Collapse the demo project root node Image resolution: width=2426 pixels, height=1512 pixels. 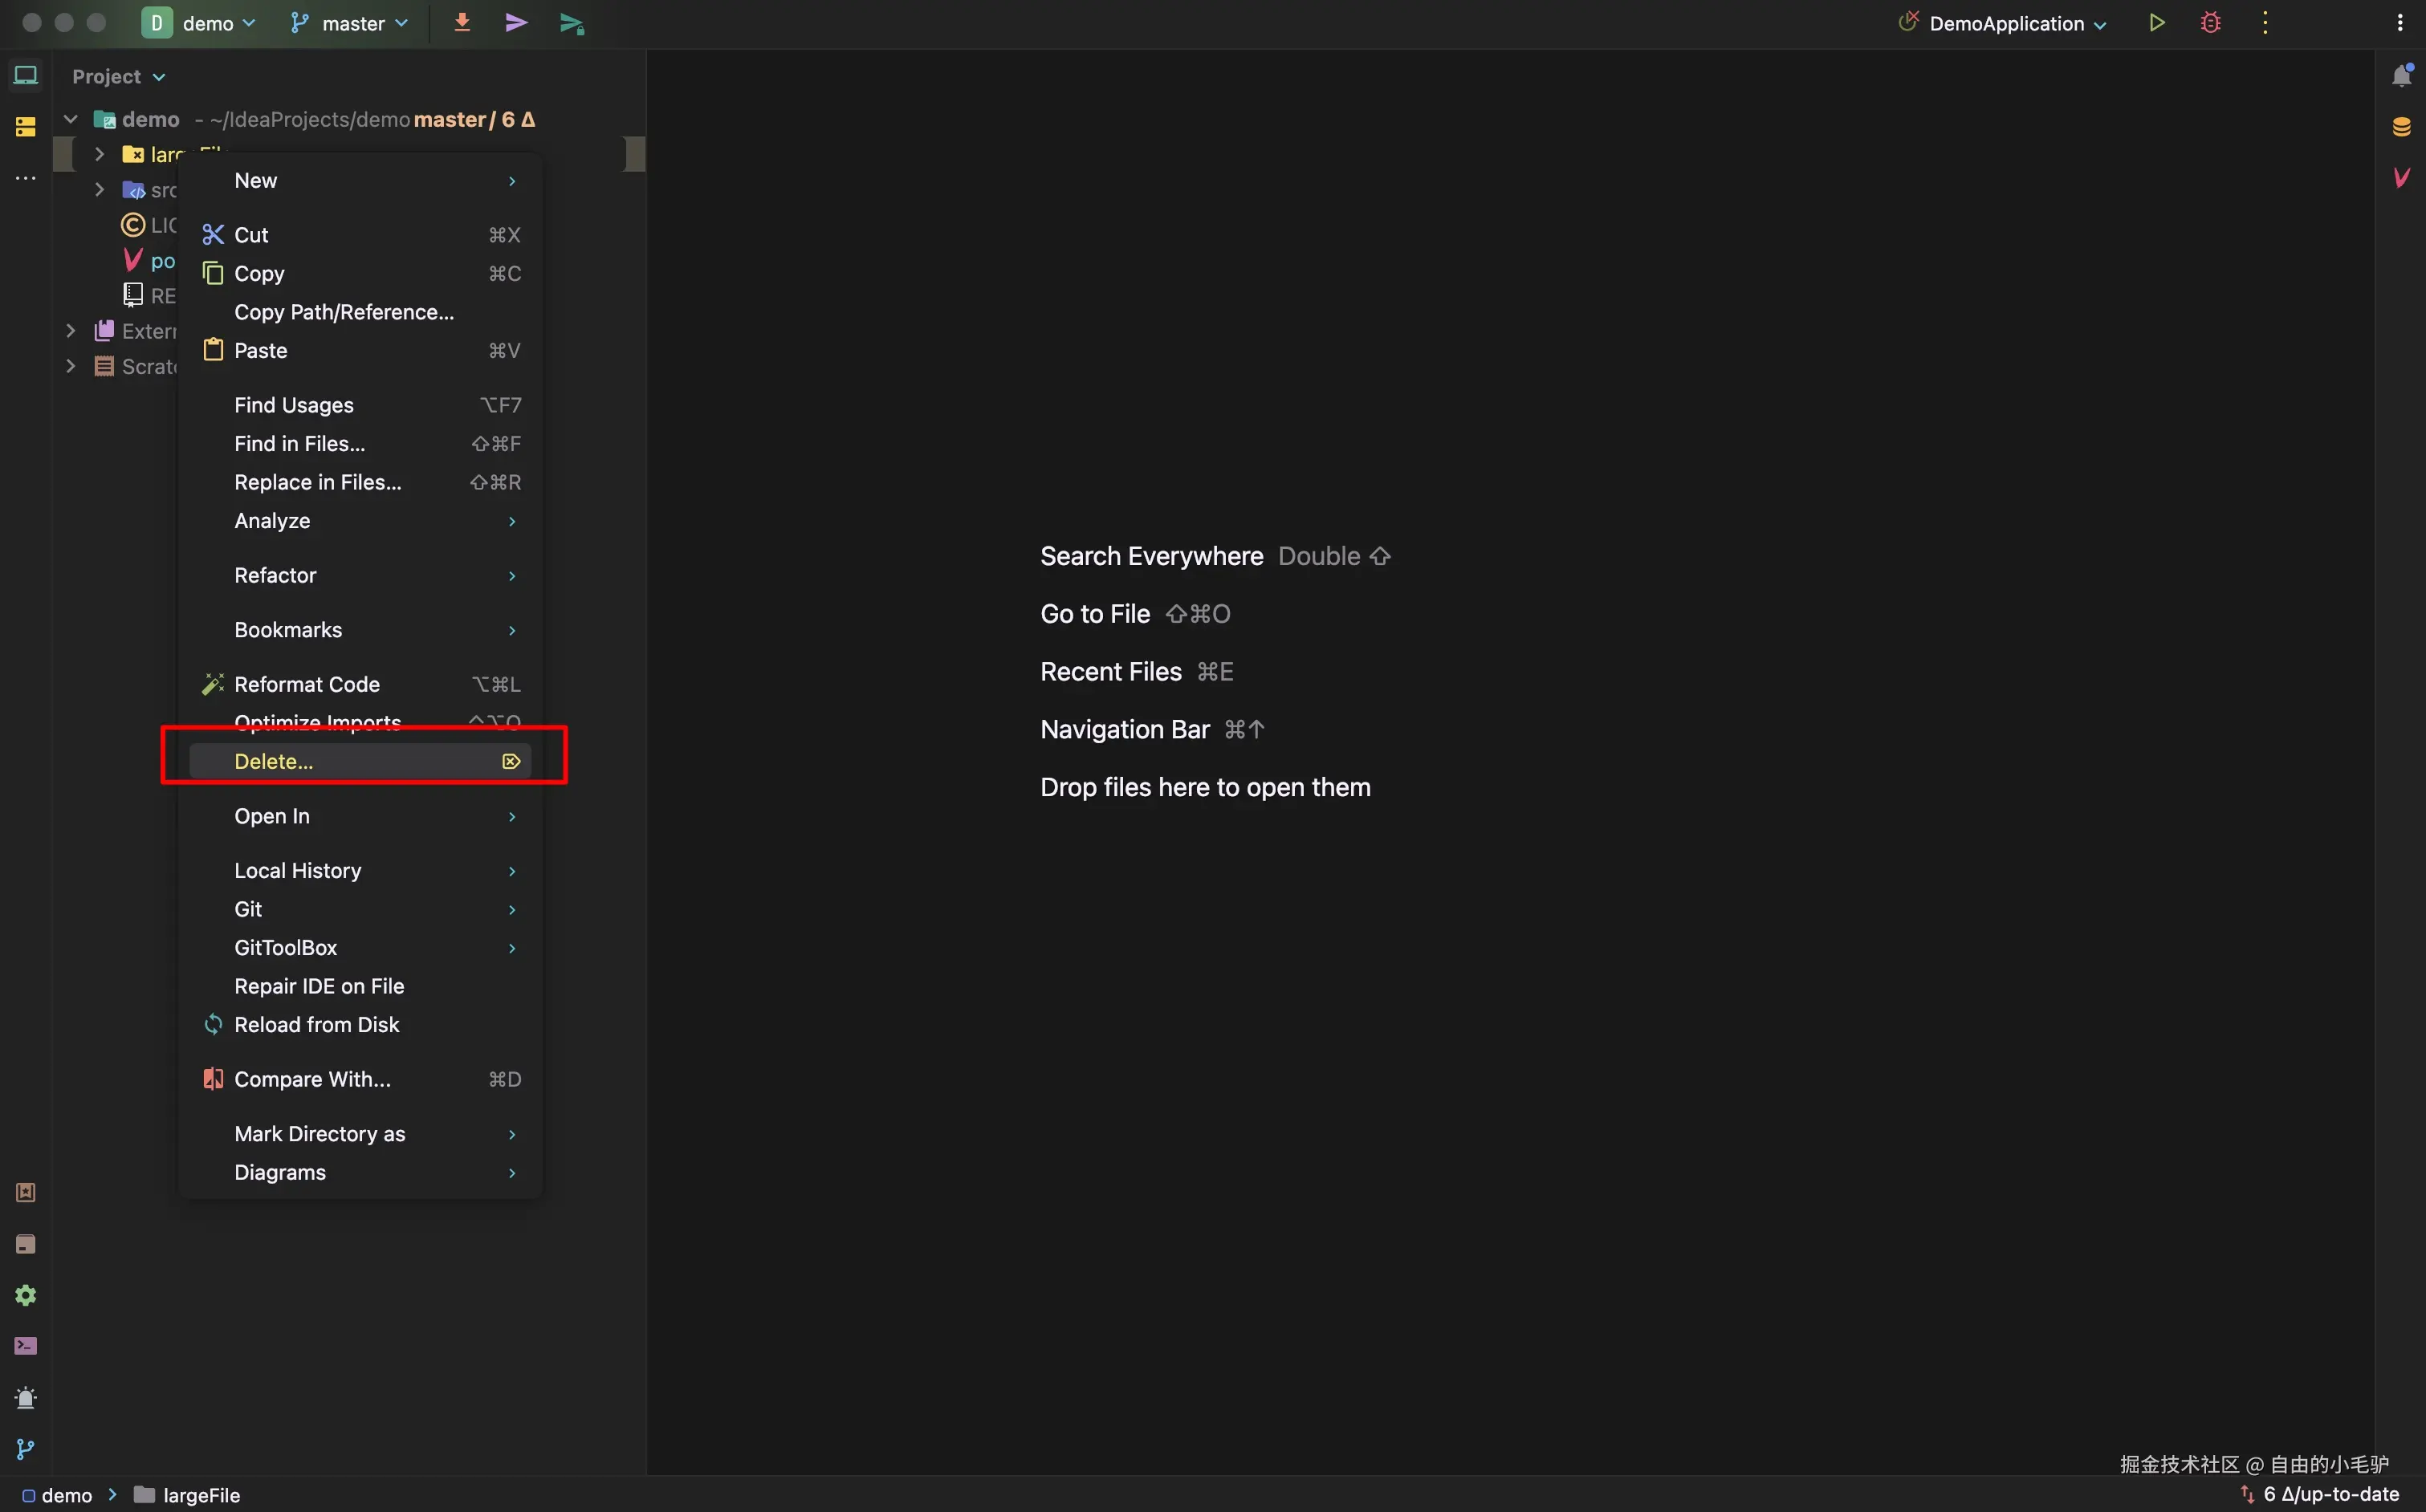pyautogui.click(x=71, y=119)
